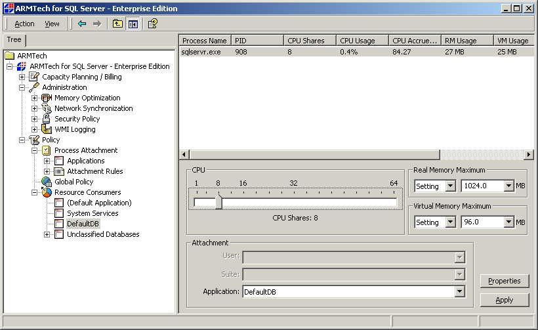Select the WMI Logging tree item
The image size is (538, 330).
pyautogui.click(x=75, y=129)
